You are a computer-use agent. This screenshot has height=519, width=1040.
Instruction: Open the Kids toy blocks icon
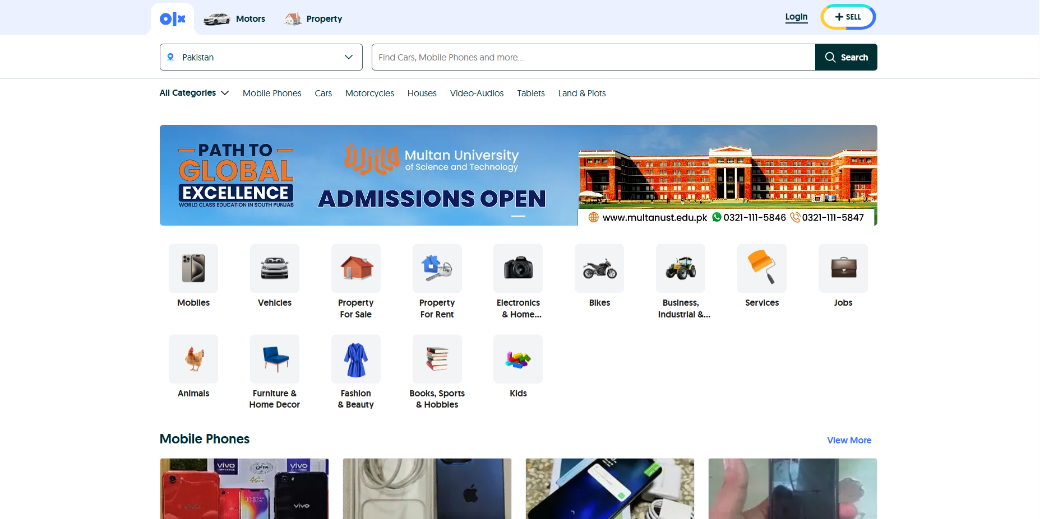pos(518,359)
